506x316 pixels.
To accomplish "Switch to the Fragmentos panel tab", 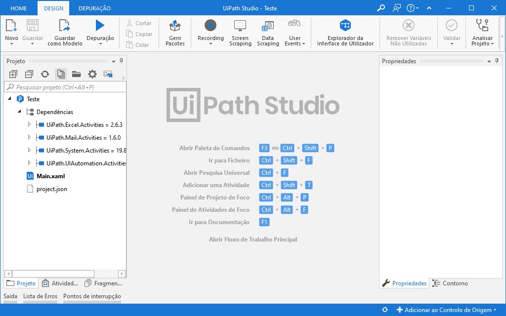I will pos(103,283).
